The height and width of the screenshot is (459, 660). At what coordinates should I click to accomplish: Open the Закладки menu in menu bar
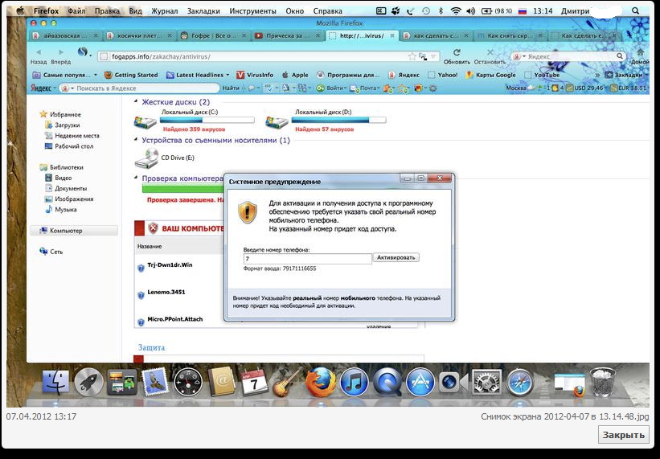coord(203,11)
